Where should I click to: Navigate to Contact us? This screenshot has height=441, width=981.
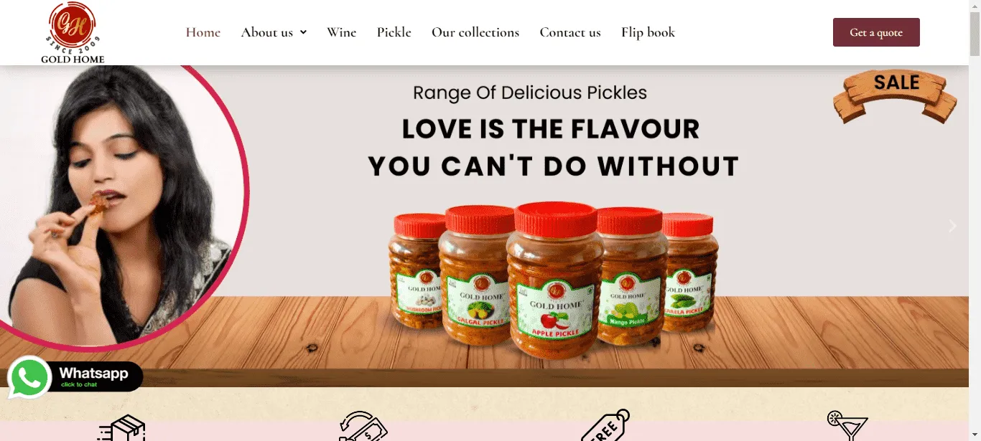(x=570, y=32)
